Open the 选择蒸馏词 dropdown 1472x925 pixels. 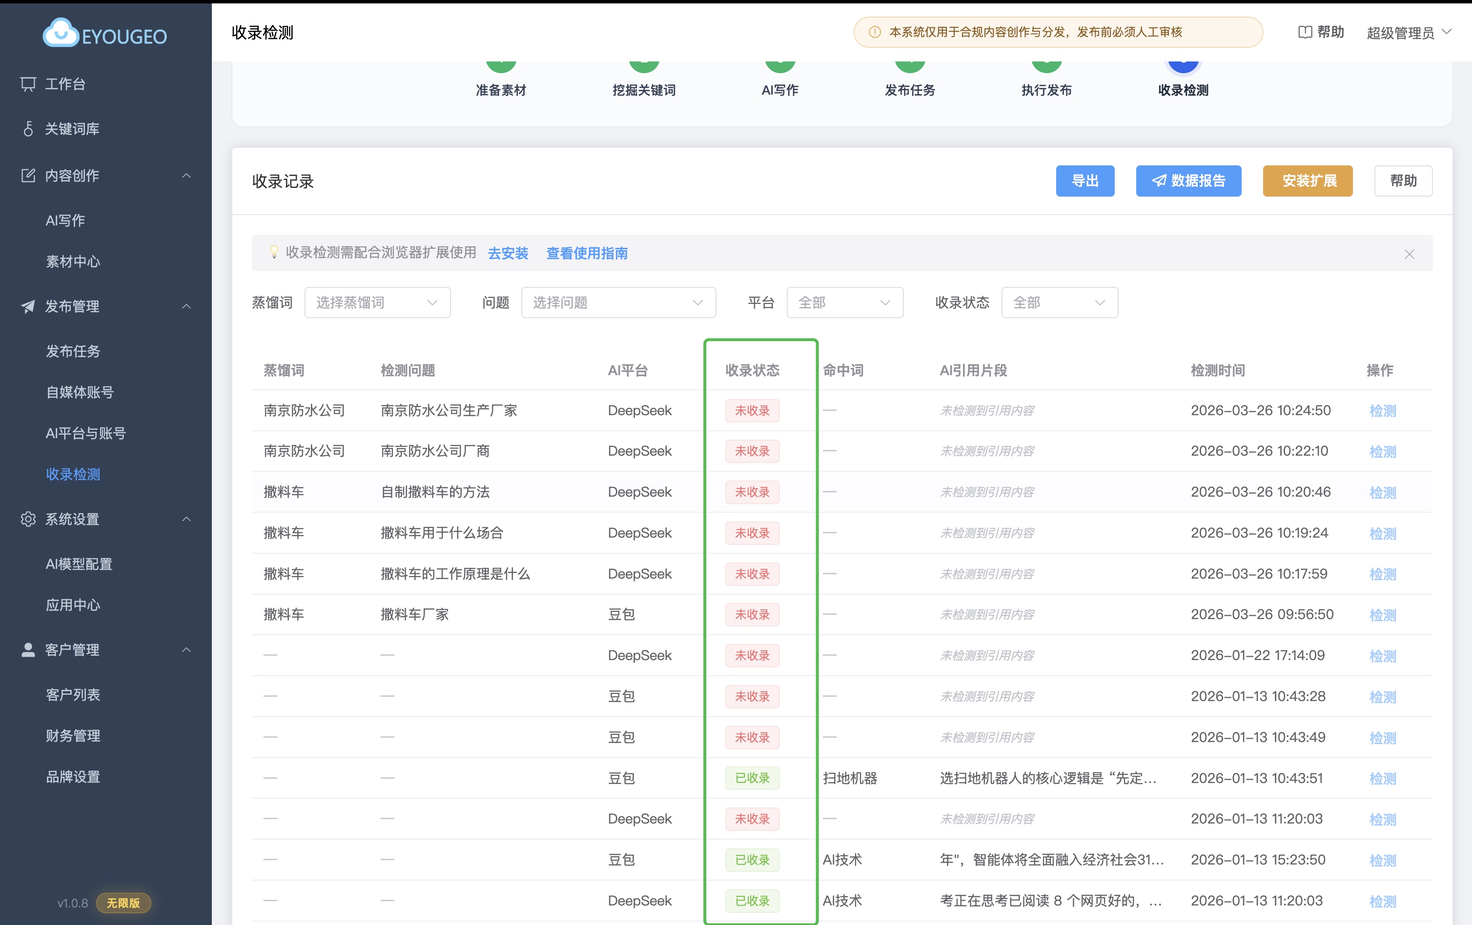click(377, 303)
